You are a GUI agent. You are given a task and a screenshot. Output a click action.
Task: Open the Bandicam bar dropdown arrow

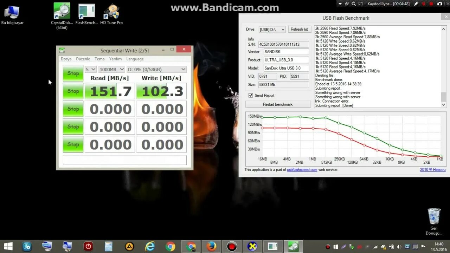click(340, 4)
